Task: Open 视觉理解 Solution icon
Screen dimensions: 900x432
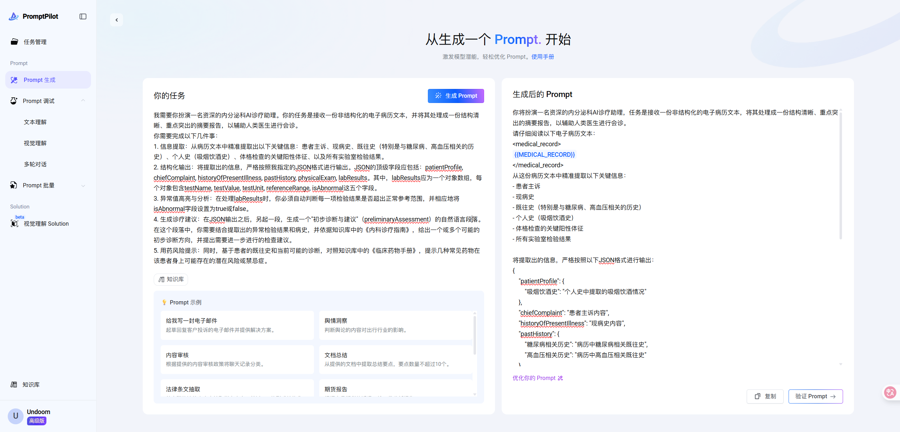Action: (14, 224)
